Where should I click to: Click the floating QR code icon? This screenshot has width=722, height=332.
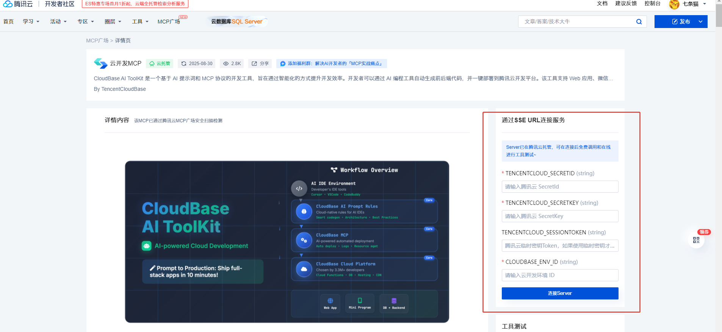point(696,240)
